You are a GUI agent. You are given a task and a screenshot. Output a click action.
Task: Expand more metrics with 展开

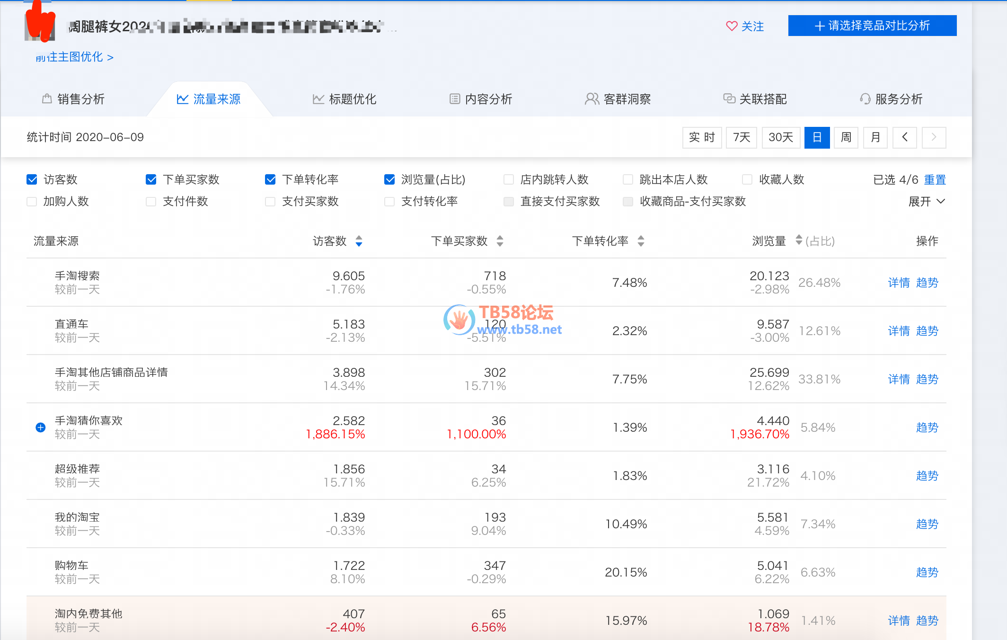coord(927,202)
